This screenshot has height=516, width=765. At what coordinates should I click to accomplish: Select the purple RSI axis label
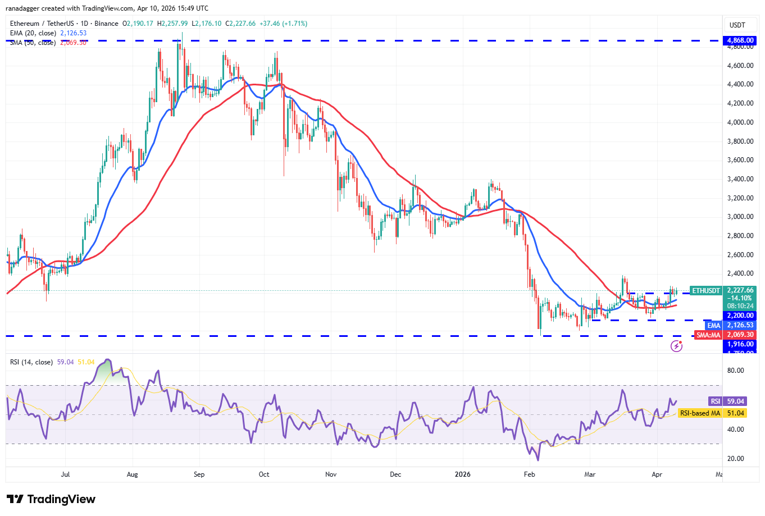pyautogui.click(x=715, y=401)
